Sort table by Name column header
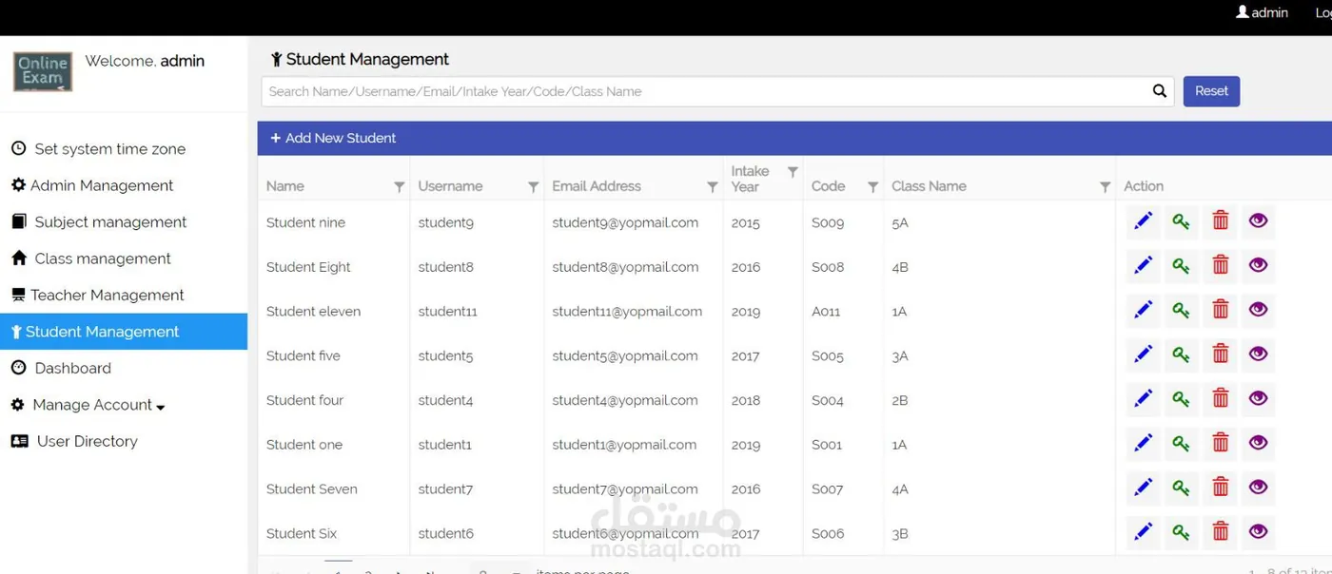The height and width of the screenshot is (574, 1332). pyautogui.click(x=285, y=186)
